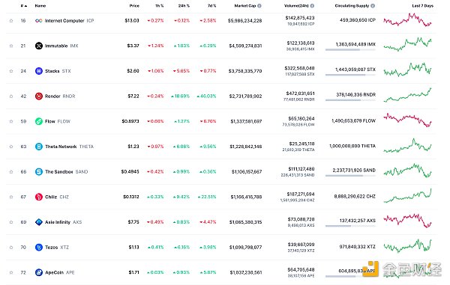Click the Immutable circulating supply progress bar
The height and width of the screenshot is (285, 450).
(x=350, y=50)
